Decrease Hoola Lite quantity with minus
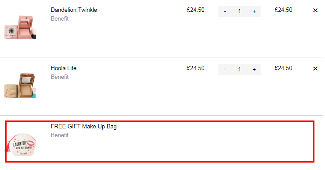This screenshot has width=325, height=170. click(x=225, y=70)
